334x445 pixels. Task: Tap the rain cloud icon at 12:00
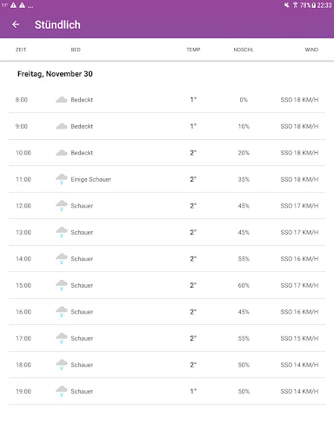[62, 206]
